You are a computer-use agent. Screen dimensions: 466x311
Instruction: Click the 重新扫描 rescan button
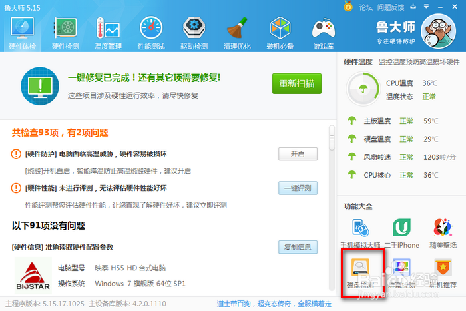click(x=297, y=83)
